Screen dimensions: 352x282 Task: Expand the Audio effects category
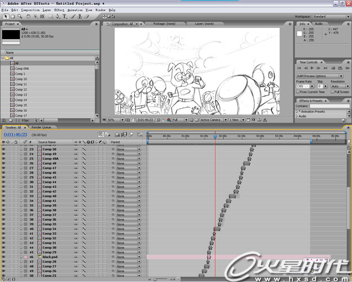297,116
